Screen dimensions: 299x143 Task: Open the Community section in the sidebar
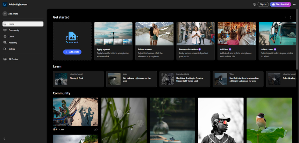pyautogui.click(x=14, y=30)
